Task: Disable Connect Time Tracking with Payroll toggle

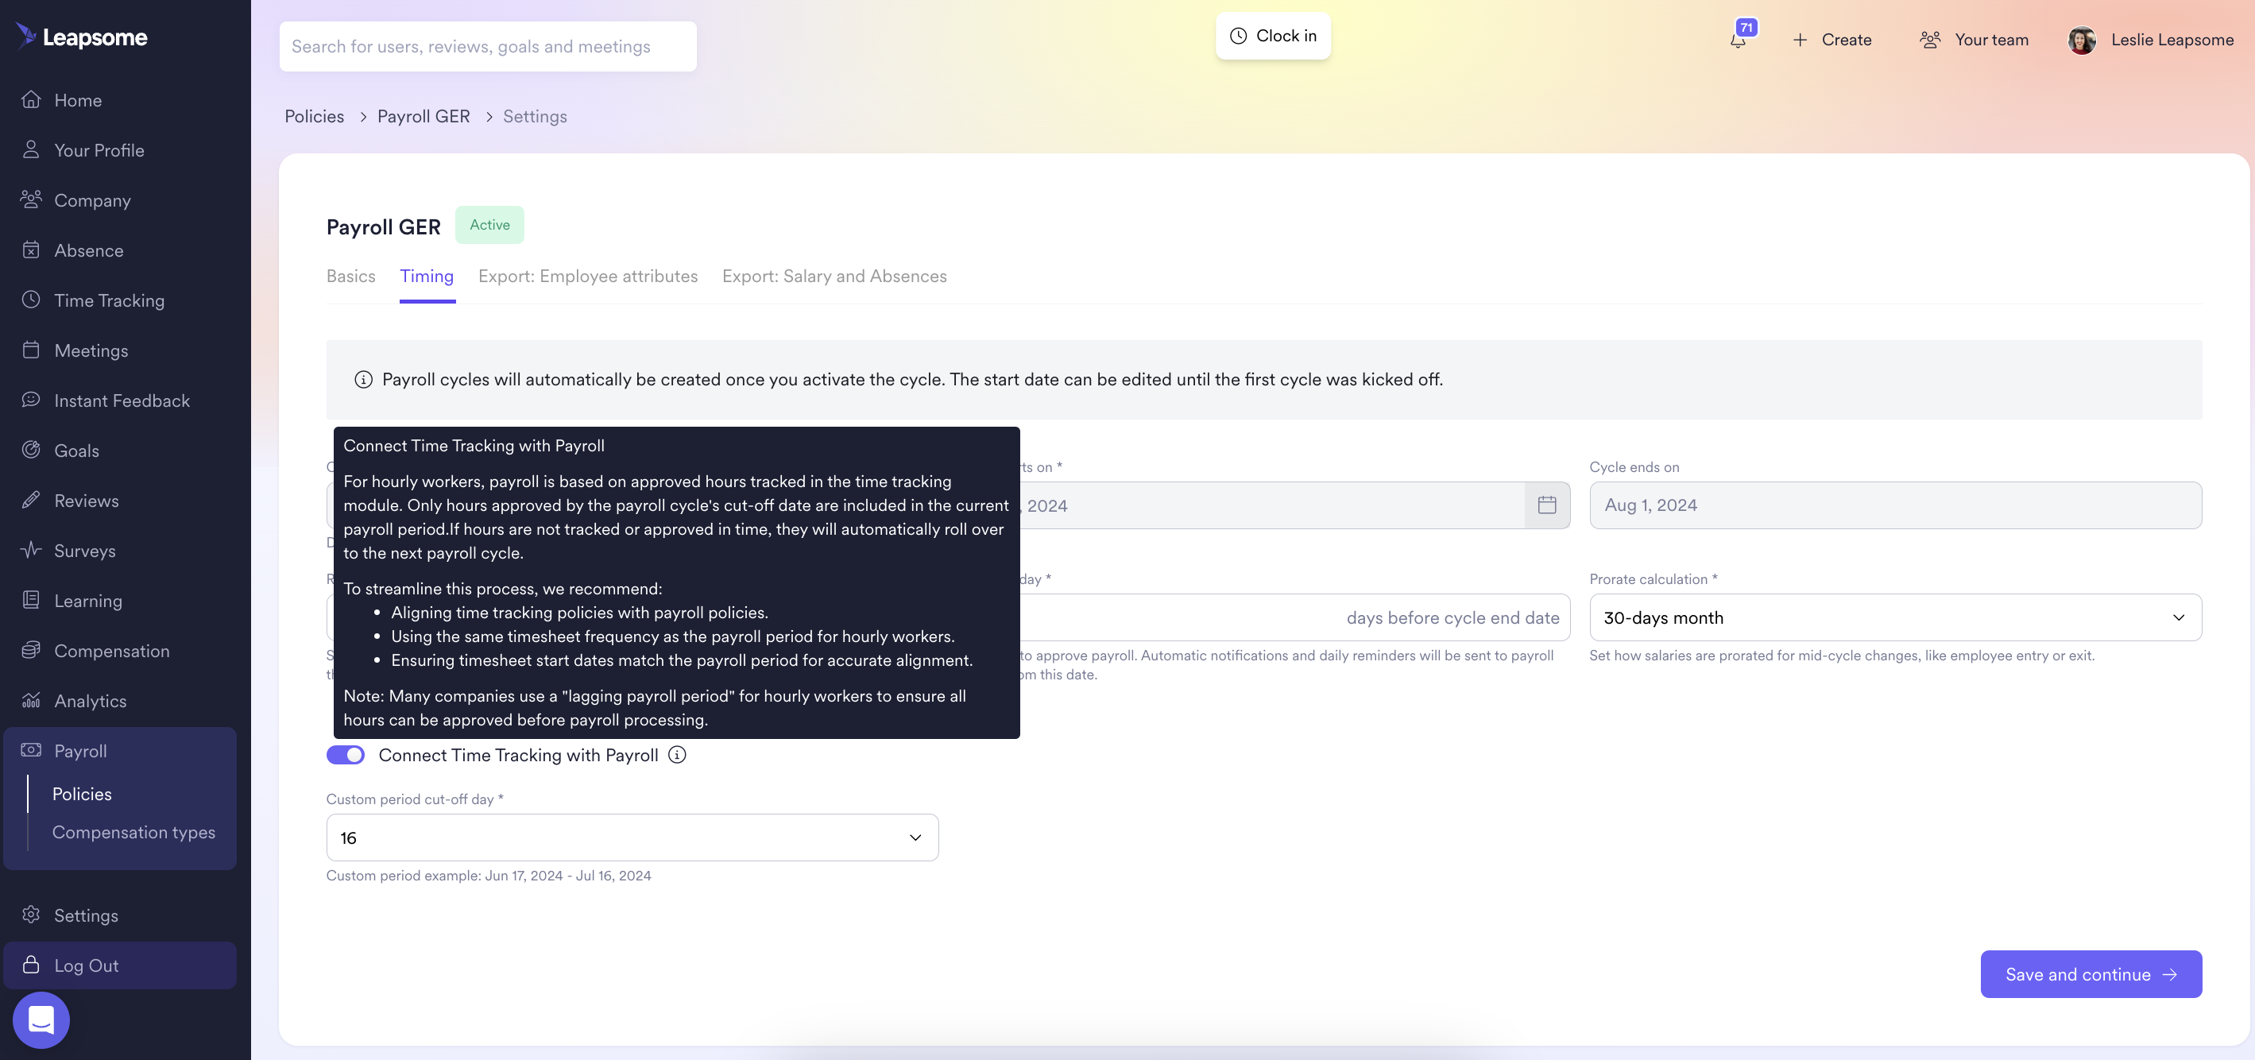Action: (346, 755)
